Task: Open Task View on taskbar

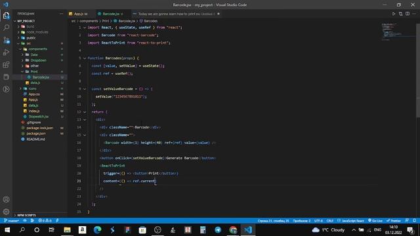Action: pyautogui.click(x=51, y=230)
